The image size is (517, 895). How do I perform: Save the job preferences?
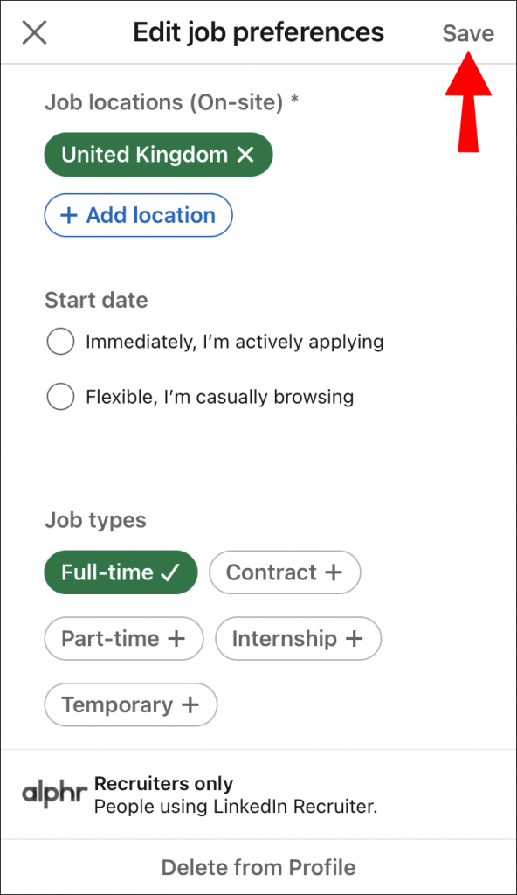tap(468, 32)
